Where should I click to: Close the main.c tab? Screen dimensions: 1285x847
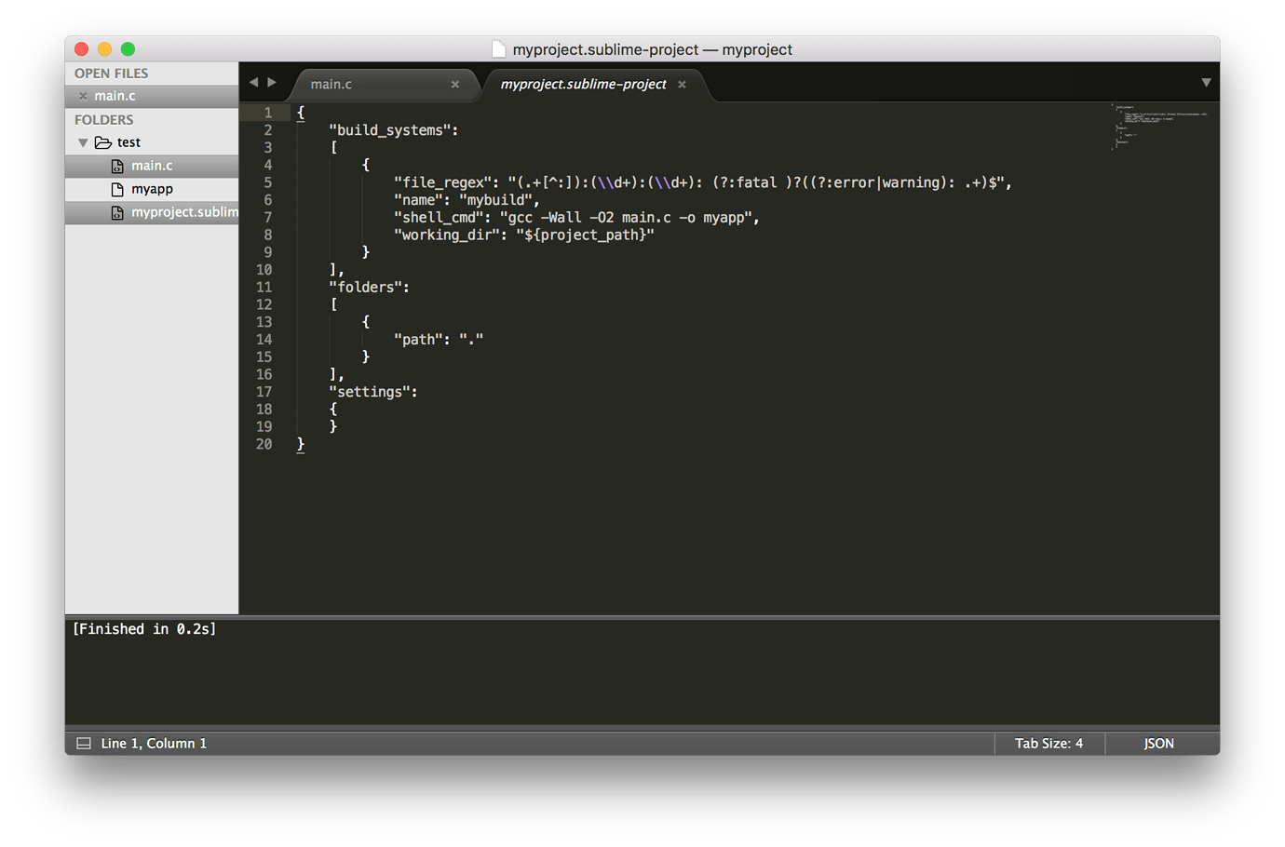(455, 84)
